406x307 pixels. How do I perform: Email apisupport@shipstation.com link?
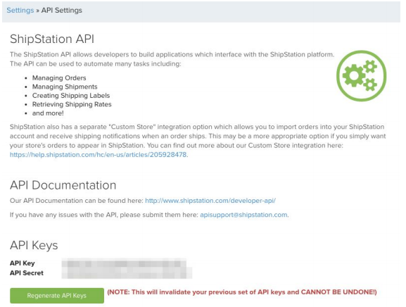[243, 215]
